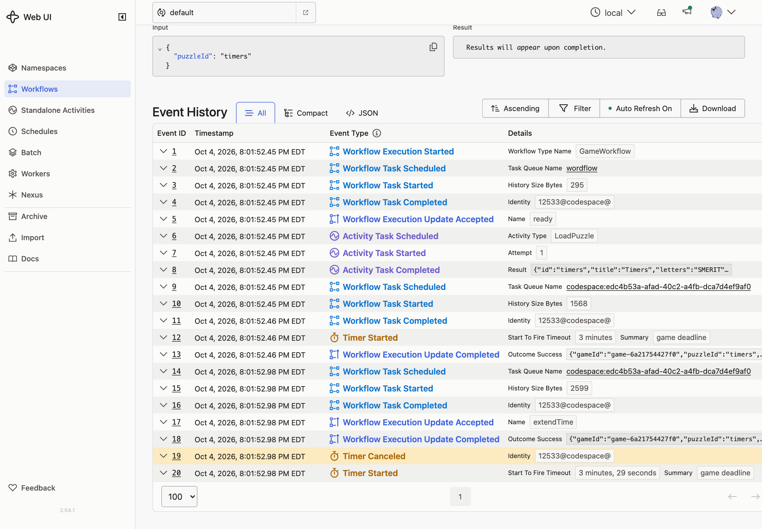762x529 pixels.
Task: Select Workflows in the sidebar
Action: pos(67,89)
